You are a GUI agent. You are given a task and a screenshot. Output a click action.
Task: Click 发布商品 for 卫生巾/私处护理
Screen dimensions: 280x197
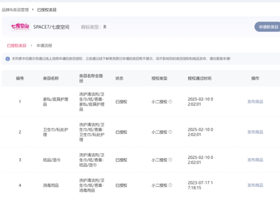tap(255, 132)
